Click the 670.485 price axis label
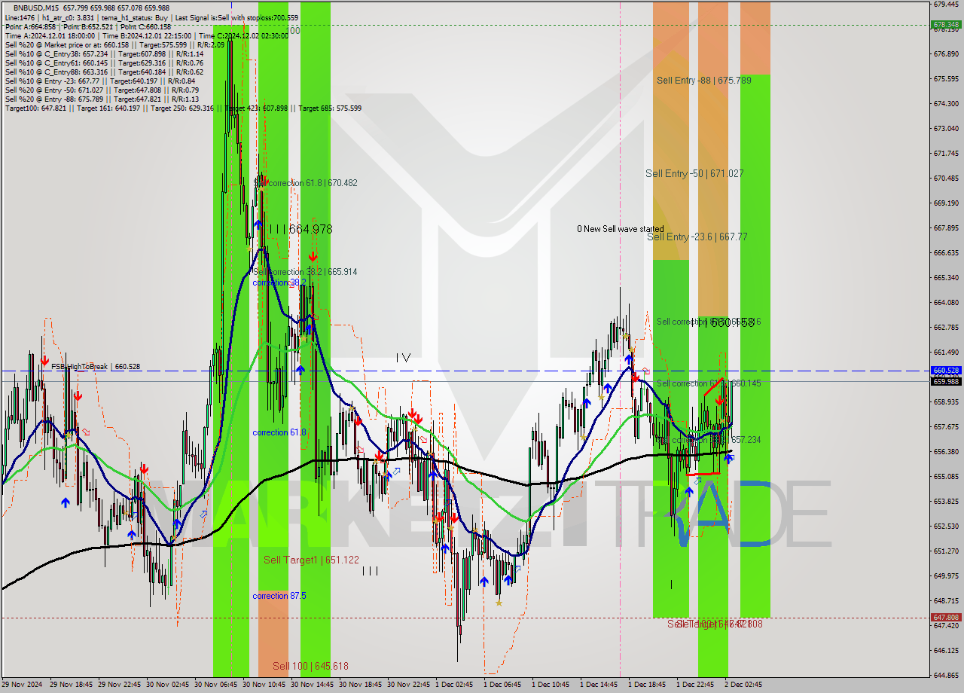 [946, 178]
